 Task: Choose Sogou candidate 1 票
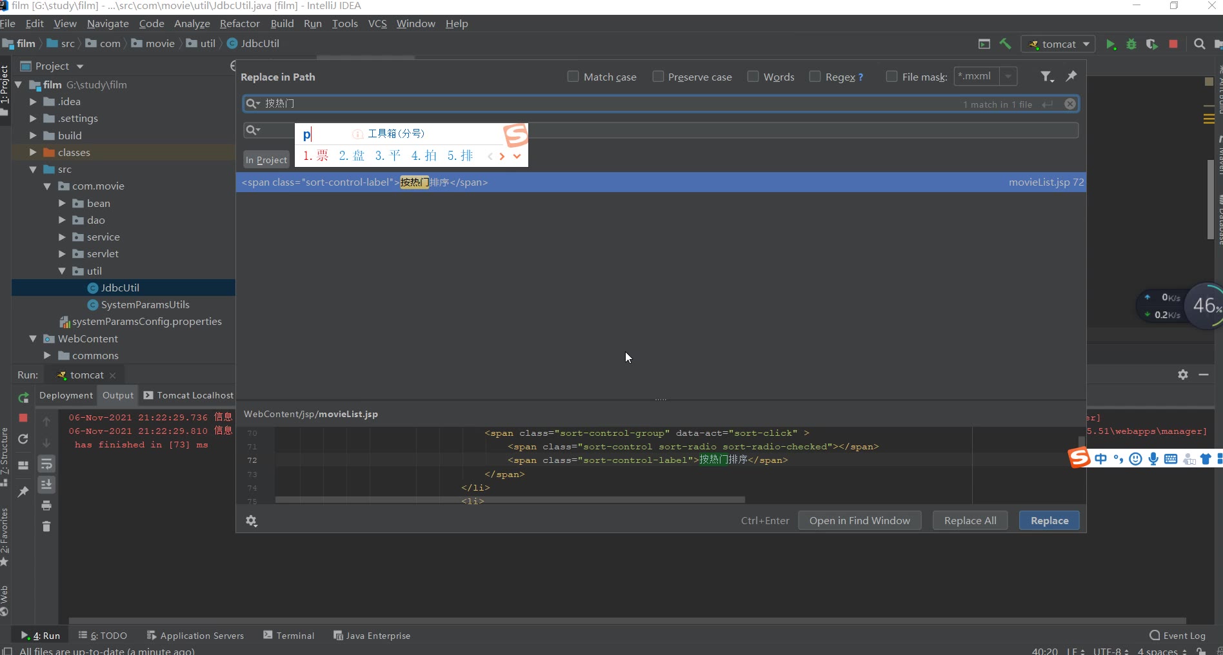316,156
